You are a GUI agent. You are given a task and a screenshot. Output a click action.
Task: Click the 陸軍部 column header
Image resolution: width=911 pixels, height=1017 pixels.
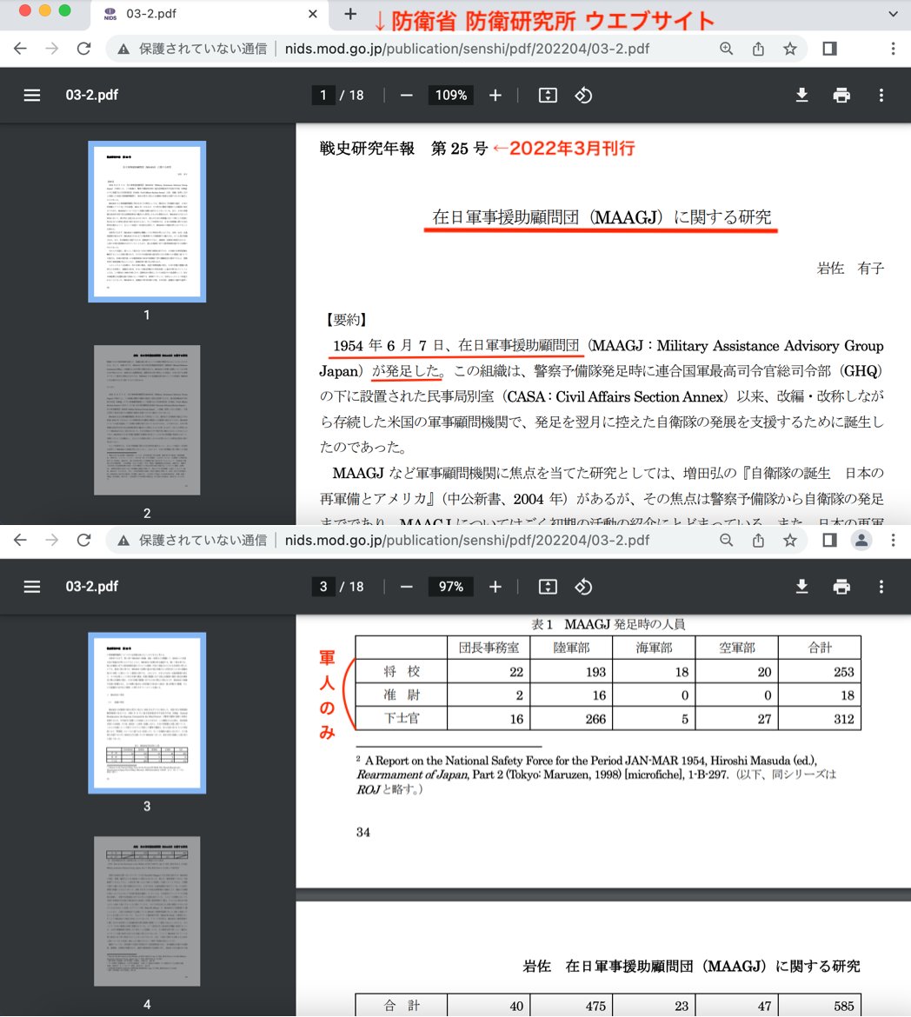point(572,648)
